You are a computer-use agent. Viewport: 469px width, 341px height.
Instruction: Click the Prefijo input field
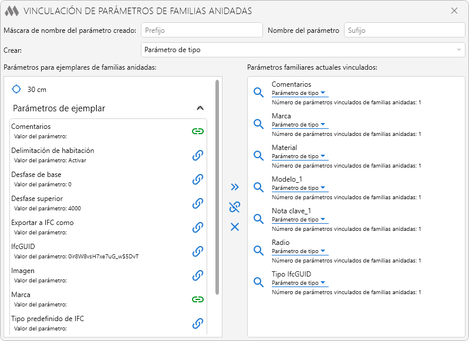click(x=201, y=30)
